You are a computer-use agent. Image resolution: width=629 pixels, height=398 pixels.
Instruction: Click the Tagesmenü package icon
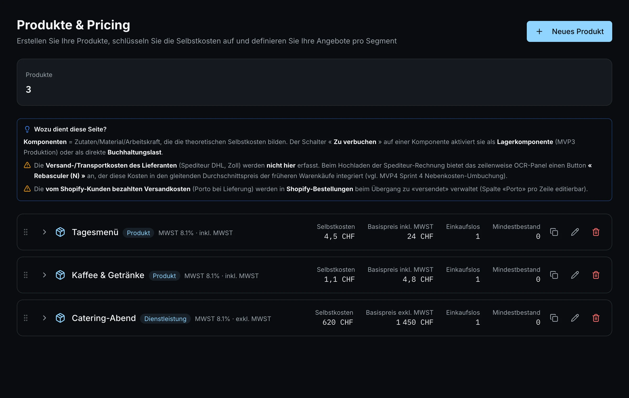[60, 232]
